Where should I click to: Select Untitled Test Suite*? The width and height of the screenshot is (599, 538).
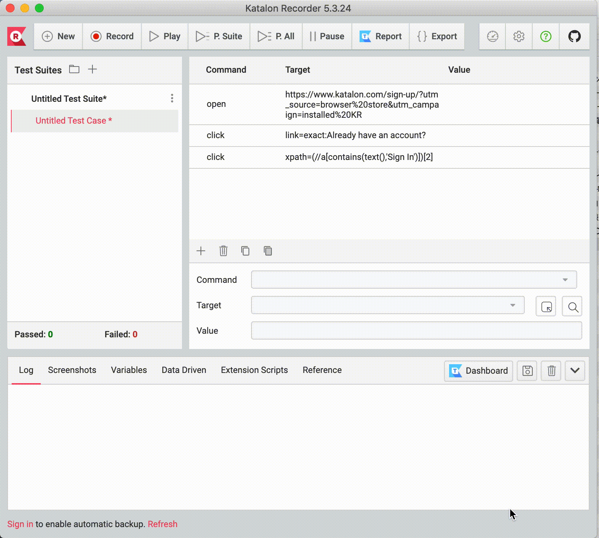[x=69, y=99]
